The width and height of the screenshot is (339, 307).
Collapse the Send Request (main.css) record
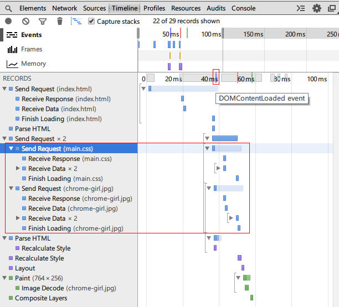[11, 148]
